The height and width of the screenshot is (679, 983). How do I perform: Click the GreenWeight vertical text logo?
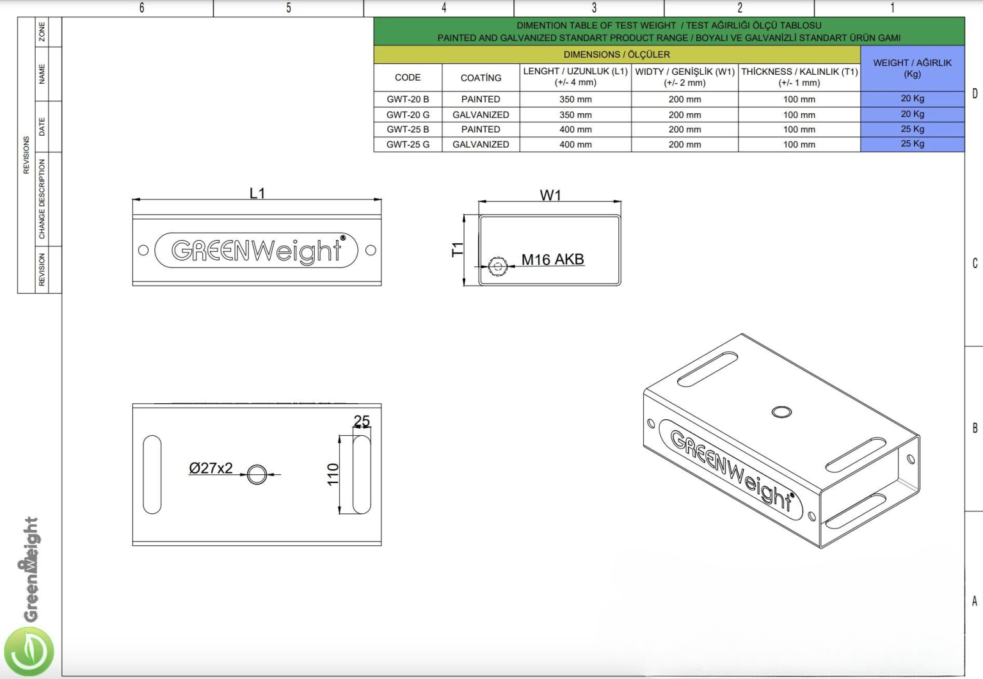(31, 566)
